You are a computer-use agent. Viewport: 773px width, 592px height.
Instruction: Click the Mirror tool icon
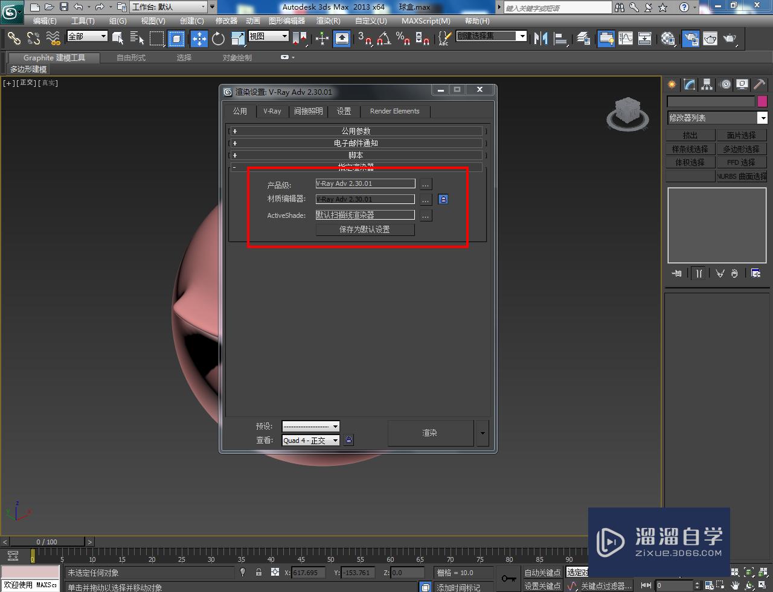click(x=541, y=39)
